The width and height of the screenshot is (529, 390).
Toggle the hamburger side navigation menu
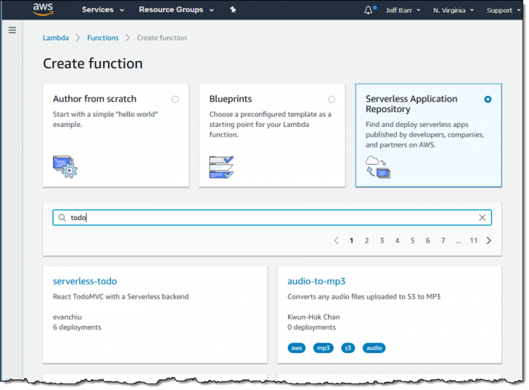point(12,30)
